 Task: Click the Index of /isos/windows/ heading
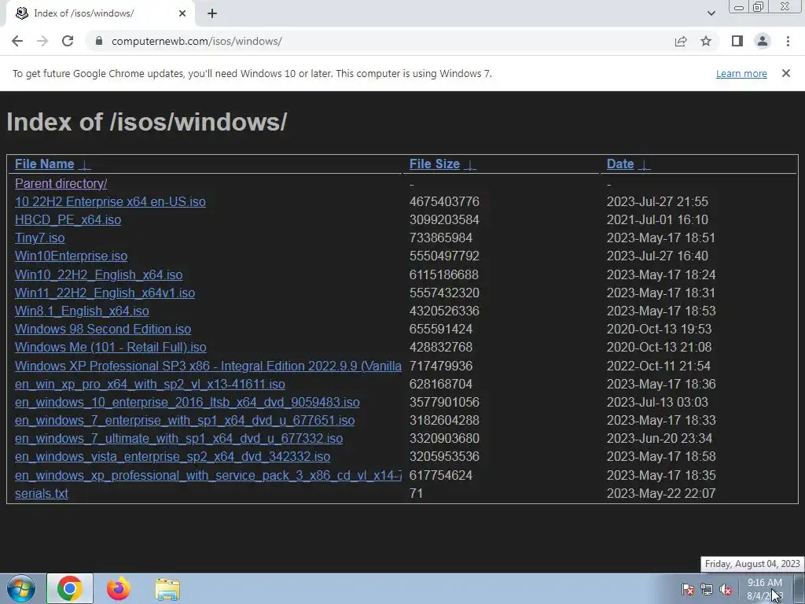pos(147,122)
